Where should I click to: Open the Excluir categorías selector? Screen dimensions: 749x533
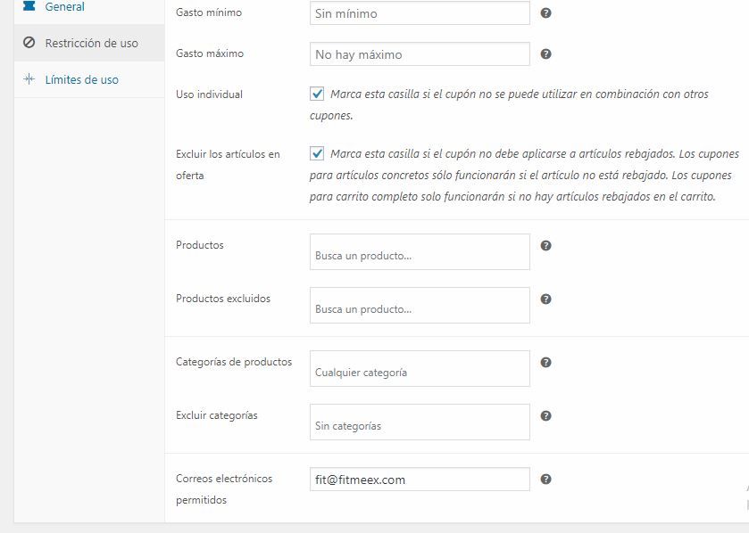[x=420, y=422]
